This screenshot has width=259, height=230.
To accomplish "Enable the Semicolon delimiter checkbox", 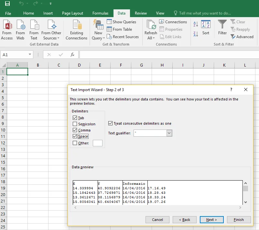I will 75,124.
